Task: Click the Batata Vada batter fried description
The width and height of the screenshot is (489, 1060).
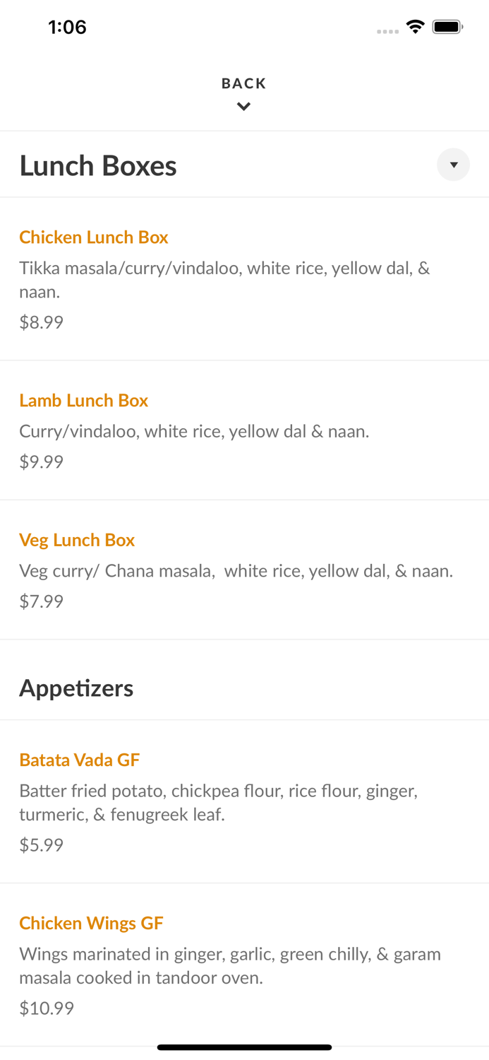Action: pyautogui.click(x=218, y=803)
